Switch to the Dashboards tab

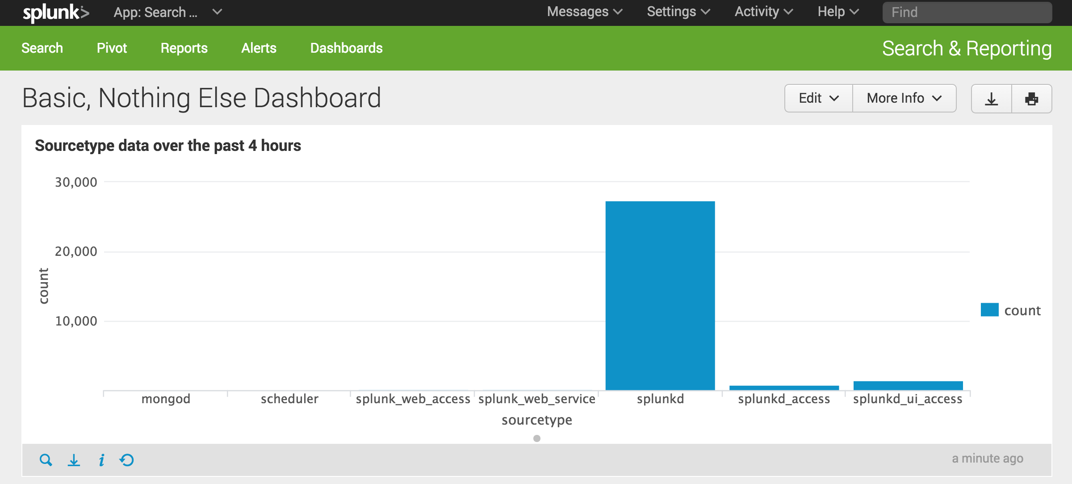pos(346,48)
